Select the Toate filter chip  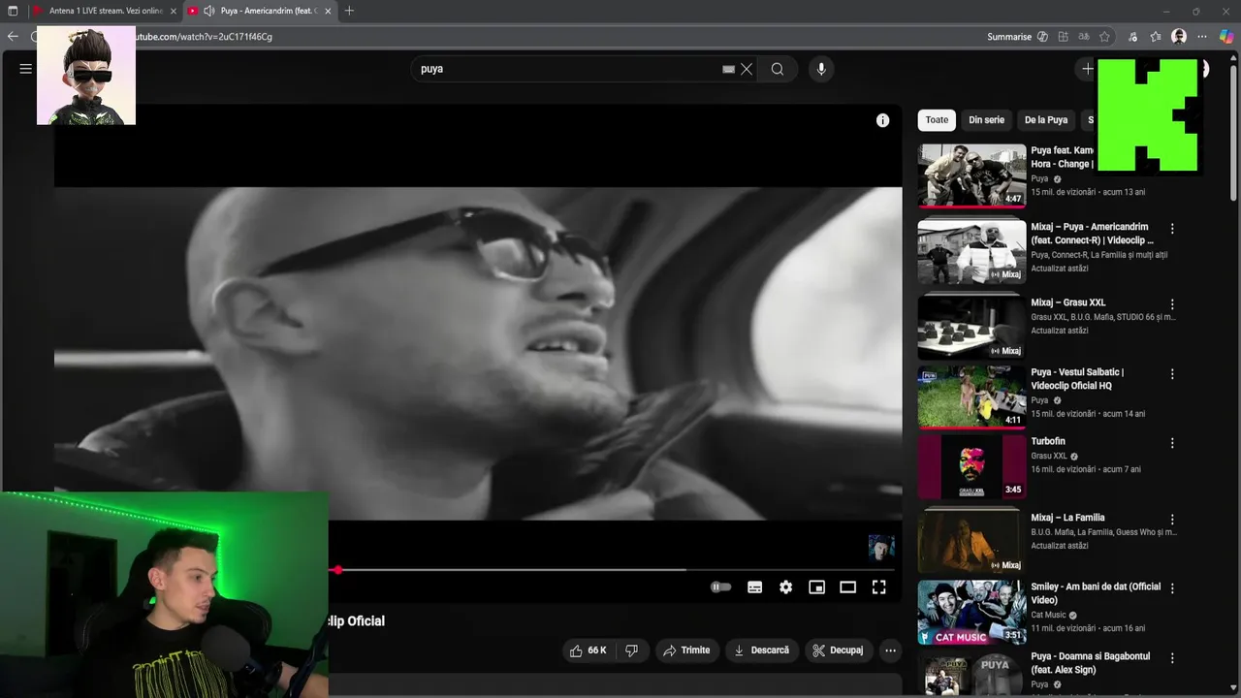coord(937,120)
